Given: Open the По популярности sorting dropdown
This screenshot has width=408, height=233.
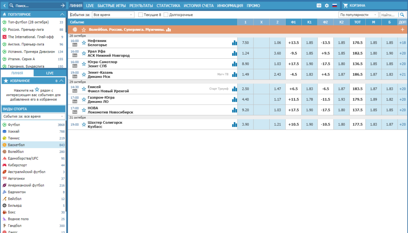Looking at the screenshot, I should pos(358,15).
